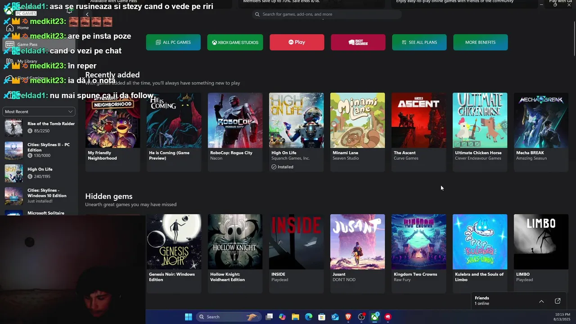Open High On Life in the recent sidebar list
The height and width of the screenshot is (324, 576).
click(x=40, y=173)
